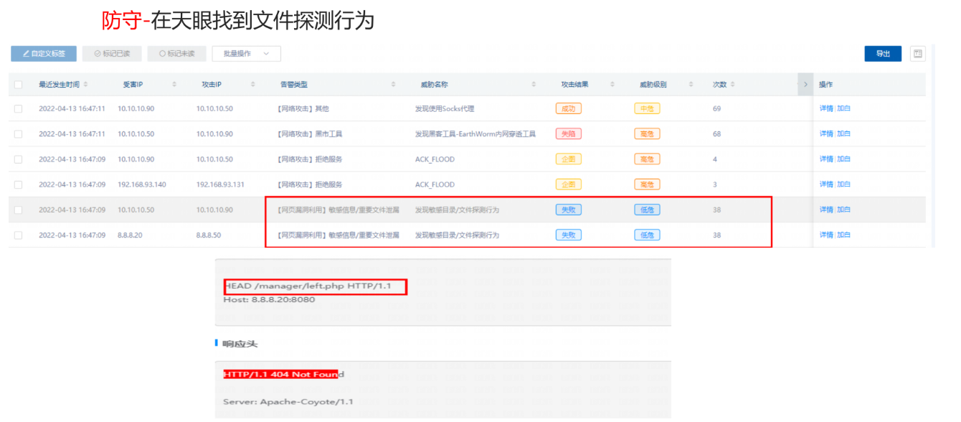Open 详情 for the EarthWorm alert row
The image size is (961, 422).
click(826, 134)
